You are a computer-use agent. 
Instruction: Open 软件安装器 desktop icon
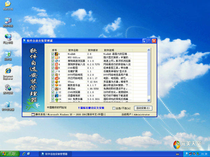tap(8, 106)
